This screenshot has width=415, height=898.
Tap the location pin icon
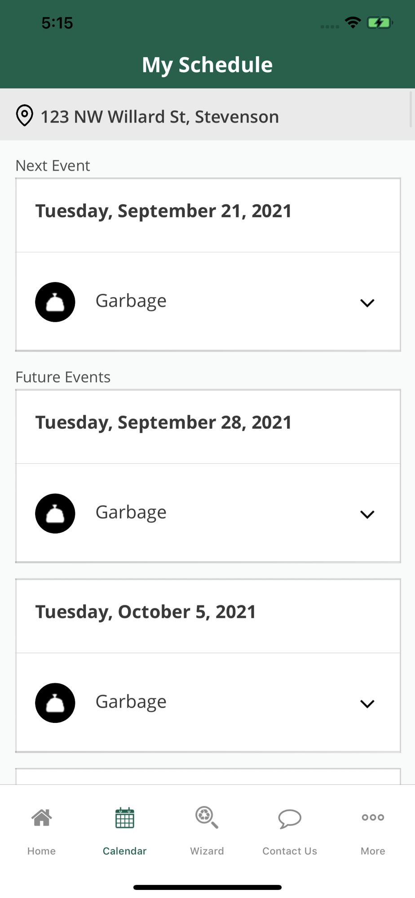pyautogui.click(x=25, y=116)
